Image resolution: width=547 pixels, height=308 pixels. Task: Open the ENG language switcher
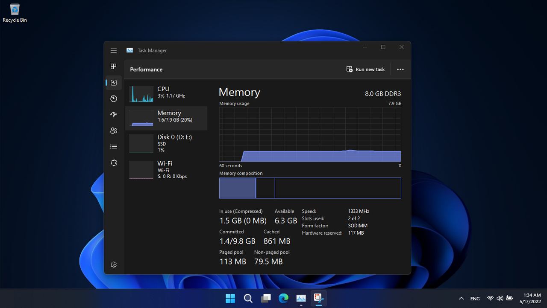(475, 299)
